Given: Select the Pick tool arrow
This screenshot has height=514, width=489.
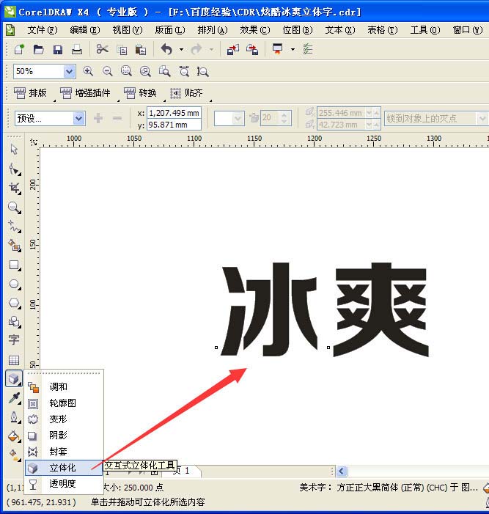Looking at the screenshot, I should 14,150.
